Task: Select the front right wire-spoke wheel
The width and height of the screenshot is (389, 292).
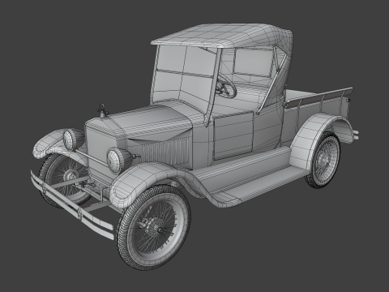Action: [x=154, y=227]
